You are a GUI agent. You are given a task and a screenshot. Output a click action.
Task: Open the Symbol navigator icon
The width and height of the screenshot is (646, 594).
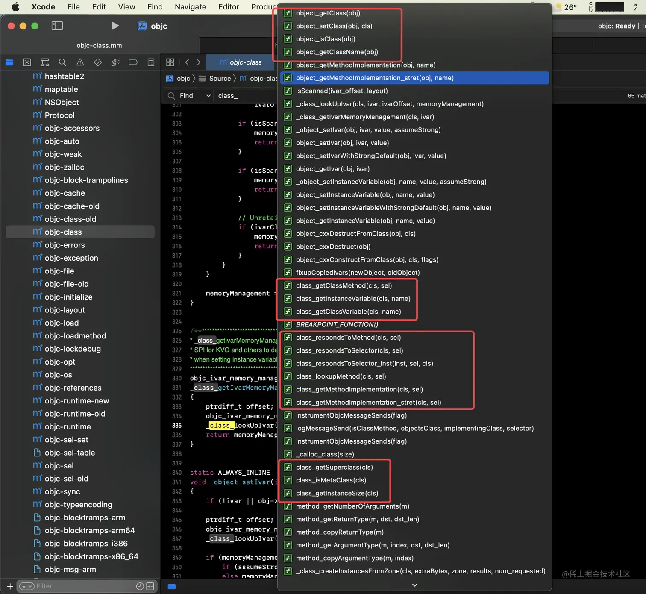click(45, 62)
